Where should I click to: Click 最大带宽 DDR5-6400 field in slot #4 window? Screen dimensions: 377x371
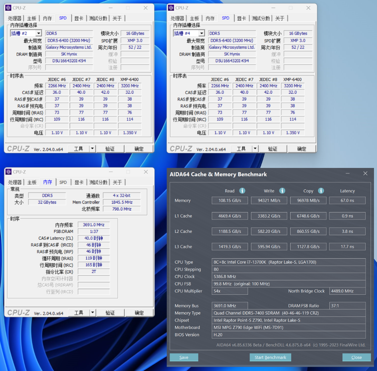[232, 40]
